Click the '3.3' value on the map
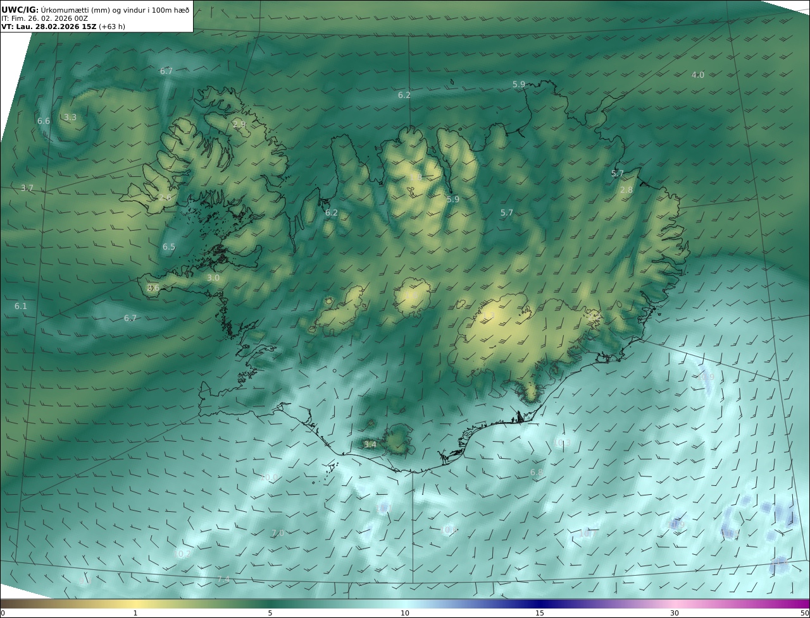810x618 pixels. click(x=70, y=117)
